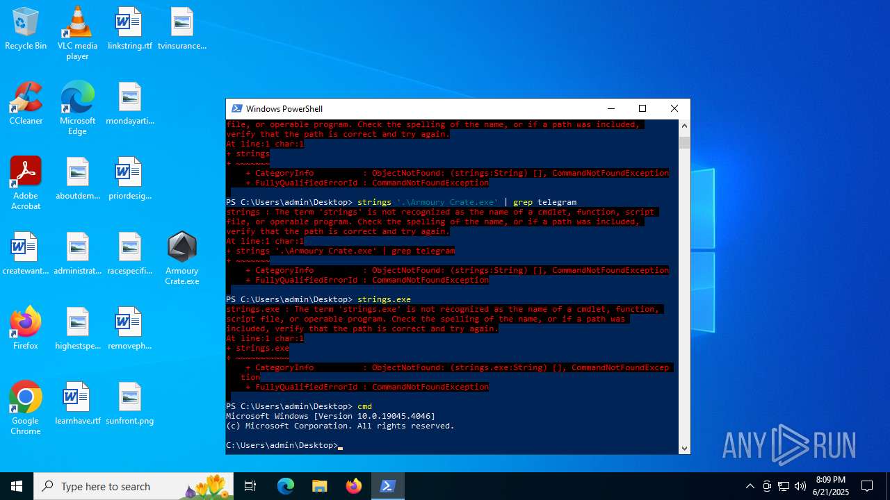Open Microsoft Edge desktop shortcut
Screen dimensions: 890x500
click(77, 108)
